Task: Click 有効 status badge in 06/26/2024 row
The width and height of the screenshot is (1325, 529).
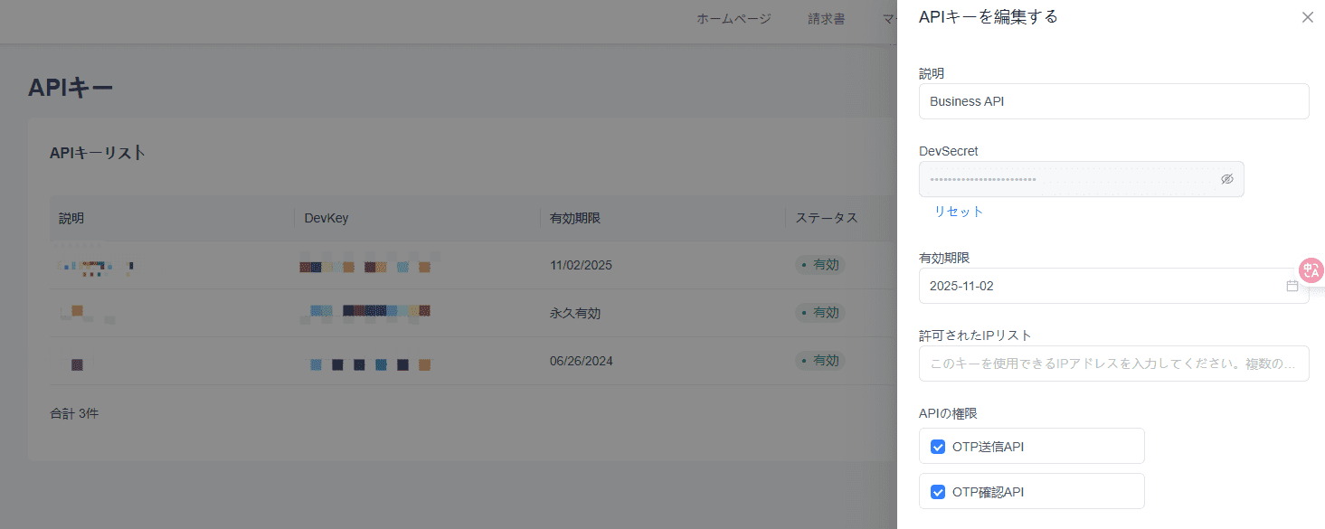Action: 820,361
